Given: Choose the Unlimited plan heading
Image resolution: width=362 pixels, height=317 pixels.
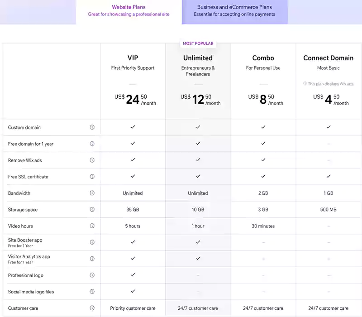Looking at the screenshot, I should point(198,58).
